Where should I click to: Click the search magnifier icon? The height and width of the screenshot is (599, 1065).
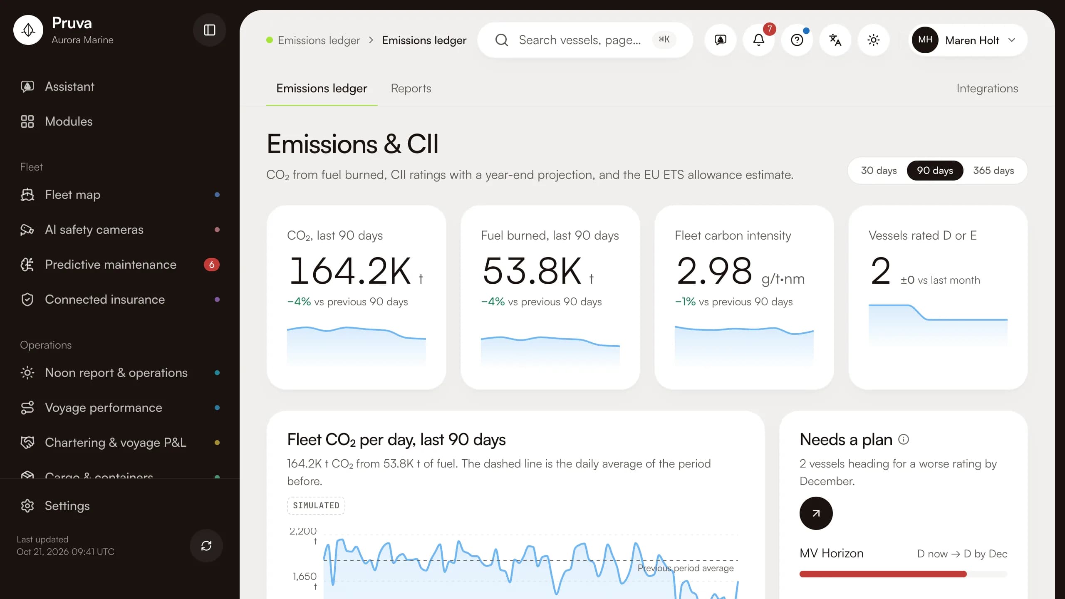(x=502, y=40)
